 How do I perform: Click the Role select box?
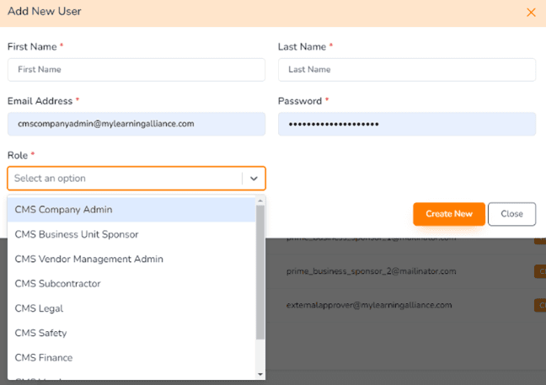click(x=126, y=179)
